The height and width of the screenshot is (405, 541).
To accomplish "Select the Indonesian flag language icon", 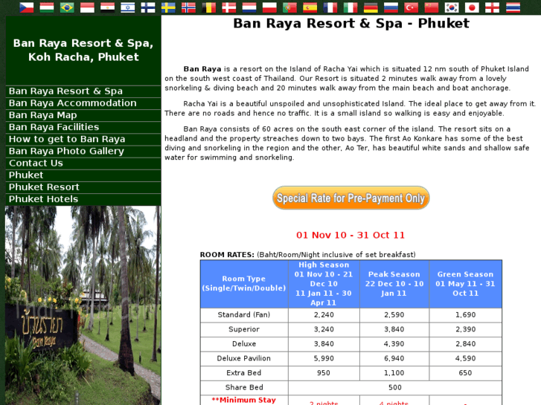I will (87, 7).
